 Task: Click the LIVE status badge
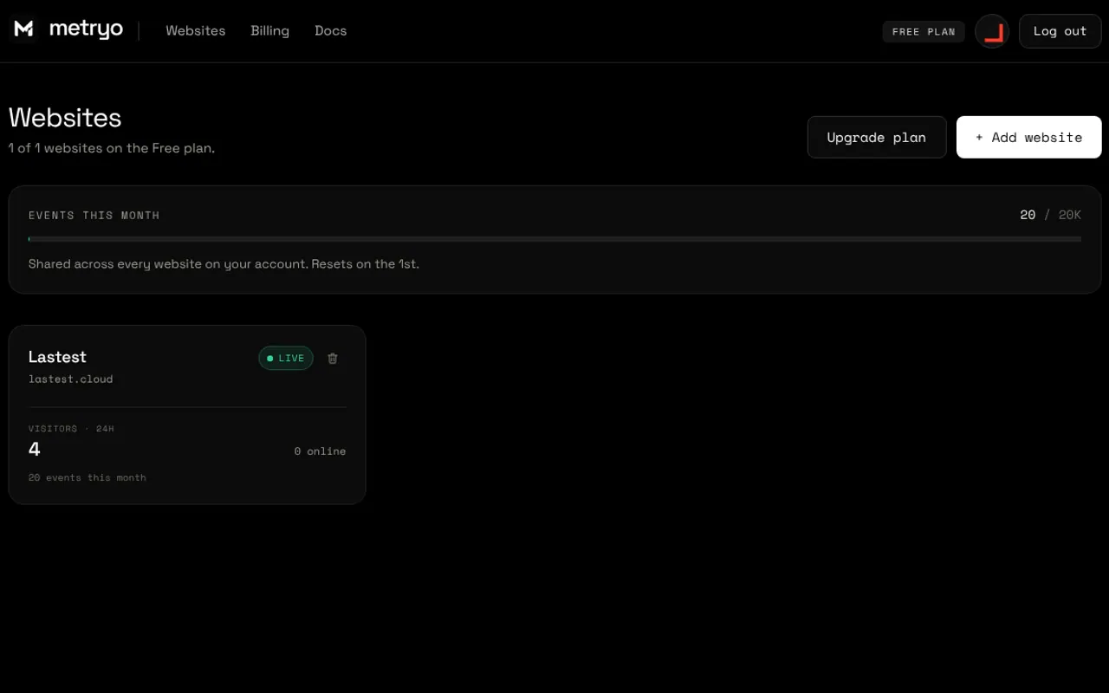point(286,358)
